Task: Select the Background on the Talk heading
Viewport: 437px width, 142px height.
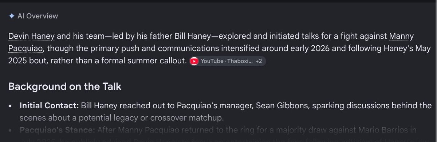Action: tap(64, 87)
